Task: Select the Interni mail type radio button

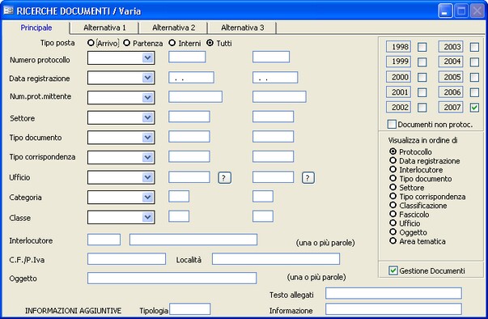Action: click(x=172, y=43)
